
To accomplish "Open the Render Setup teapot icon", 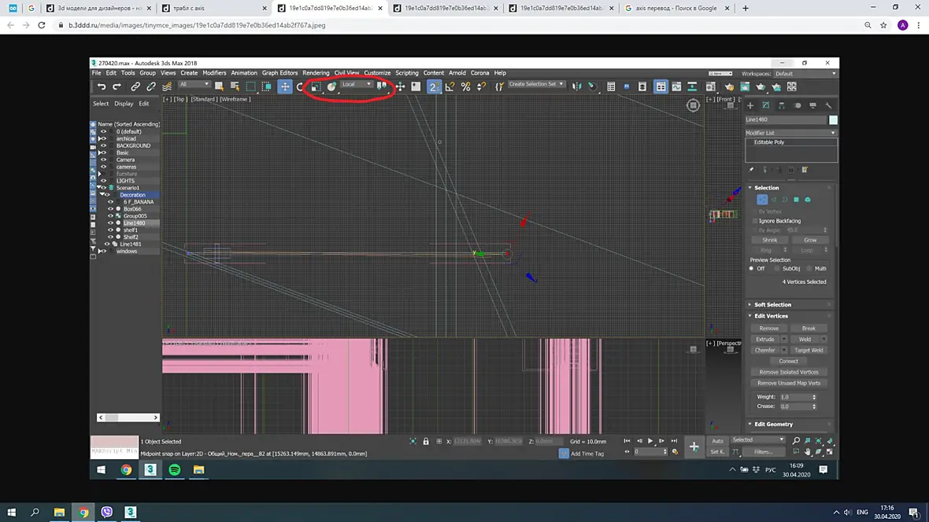I will [x=729, y=87].
